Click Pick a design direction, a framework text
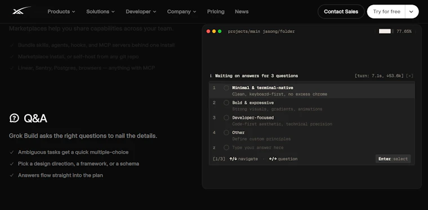Image resolution: width=428 pixels, height=210 pixels. click(x=79, y=164)
